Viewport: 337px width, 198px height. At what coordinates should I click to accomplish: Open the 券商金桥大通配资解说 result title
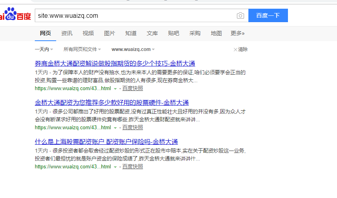[115, 63]
